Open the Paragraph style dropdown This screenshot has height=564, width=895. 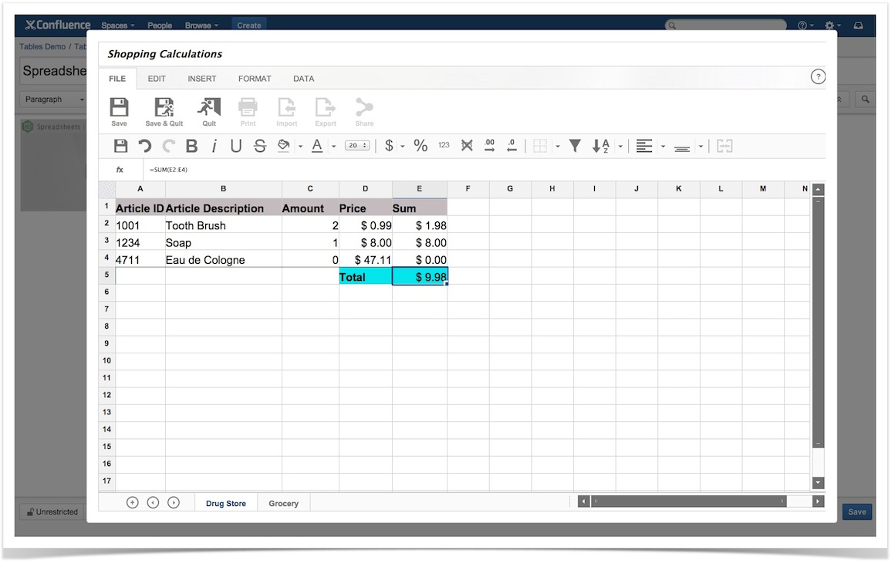click(x=53, y=100)
